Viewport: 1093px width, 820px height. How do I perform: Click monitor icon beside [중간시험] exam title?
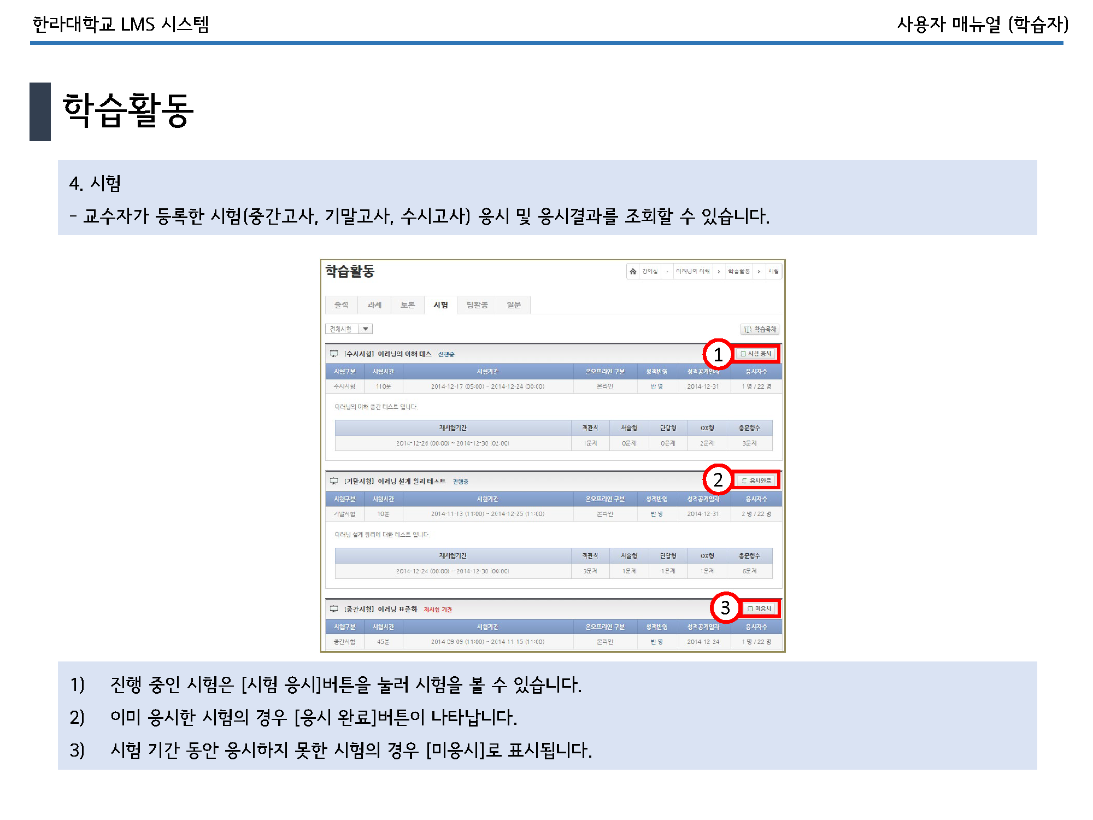[x=334, y=609]
